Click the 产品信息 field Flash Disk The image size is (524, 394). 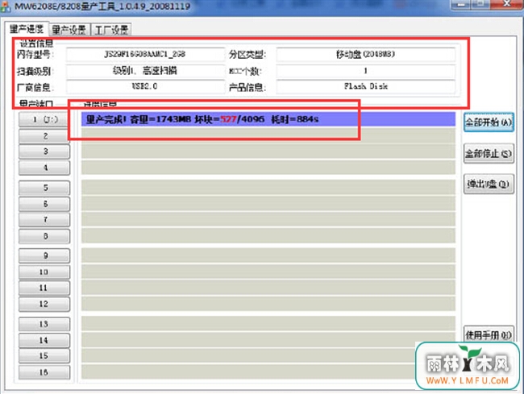point(366,86)
